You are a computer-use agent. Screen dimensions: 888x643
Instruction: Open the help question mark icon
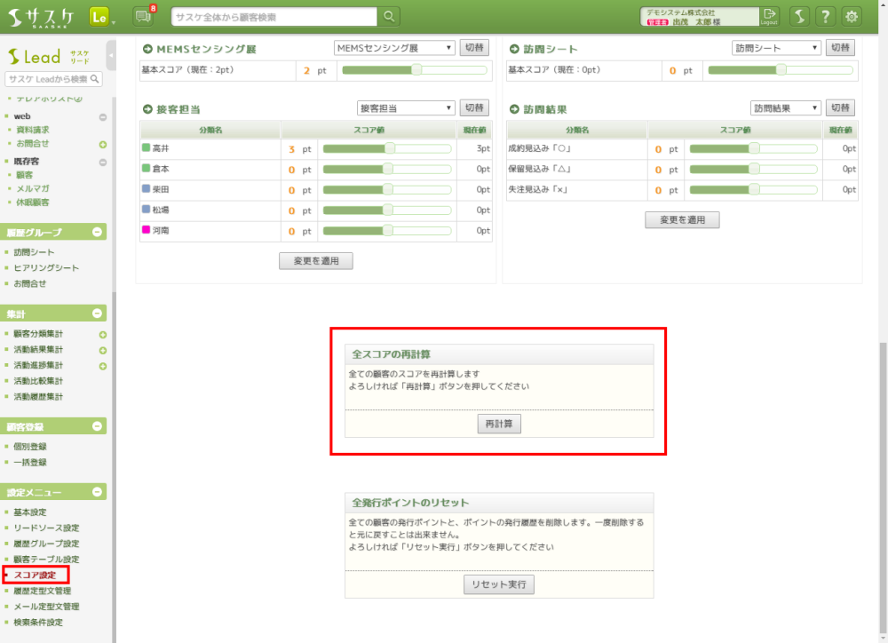[825, 17]
